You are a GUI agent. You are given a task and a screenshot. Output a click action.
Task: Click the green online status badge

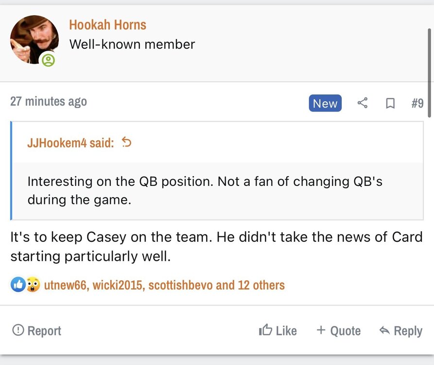48,60
